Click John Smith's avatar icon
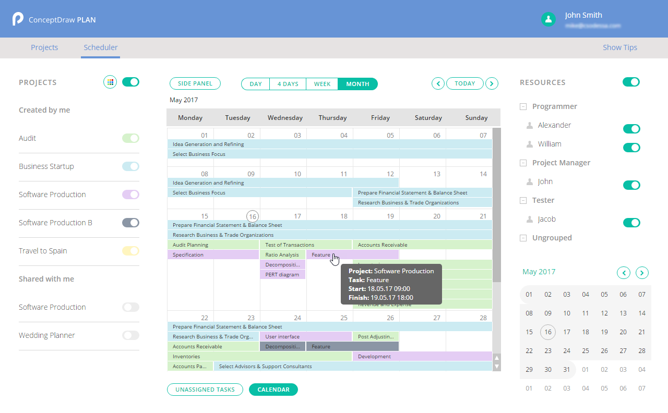The height and width of the screenshot is (413, 668). tap(548, 19)
